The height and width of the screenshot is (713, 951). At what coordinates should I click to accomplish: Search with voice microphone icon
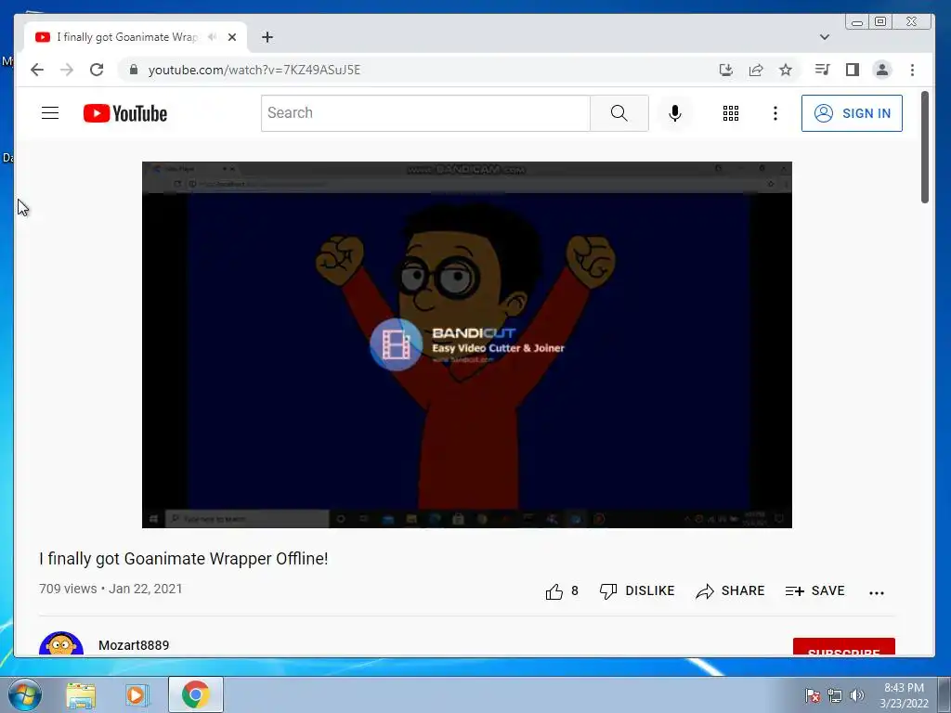pyautogui.click(x=675, y=112)
